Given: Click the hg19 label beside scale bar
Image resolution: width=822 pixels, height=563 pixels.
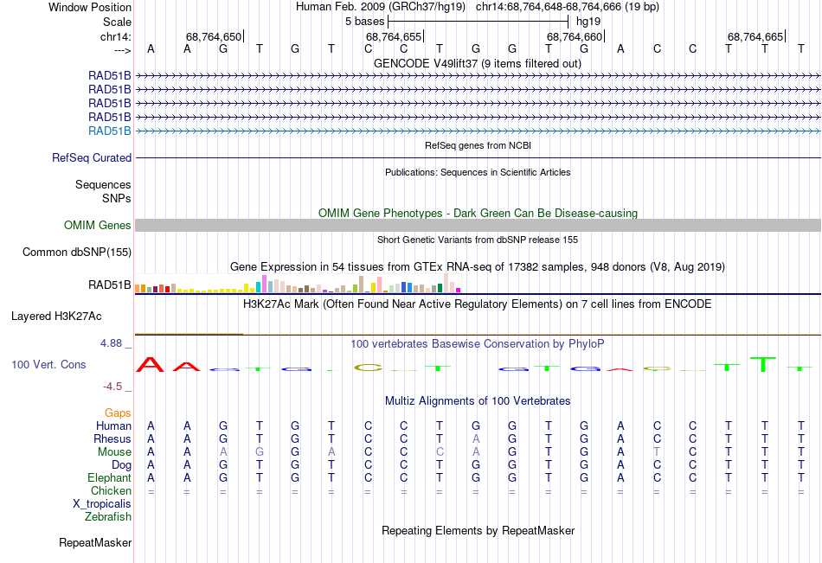Looking at the screenshot, I should pyautogui.click(x=588, y=22).
